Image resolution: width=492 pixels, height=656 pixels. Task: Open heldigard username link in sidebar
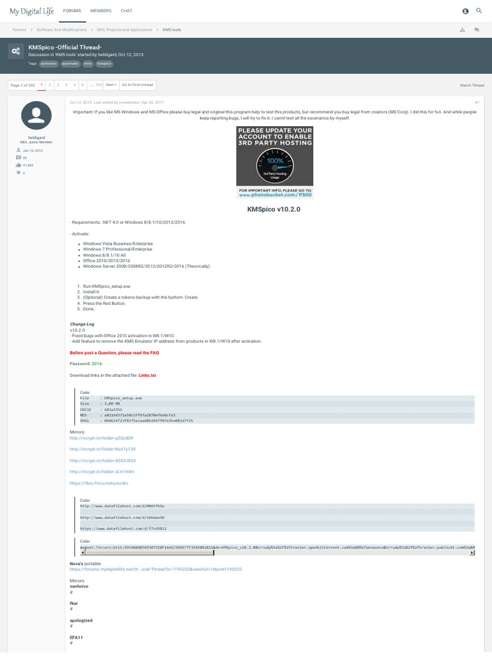tap(37, 138)
